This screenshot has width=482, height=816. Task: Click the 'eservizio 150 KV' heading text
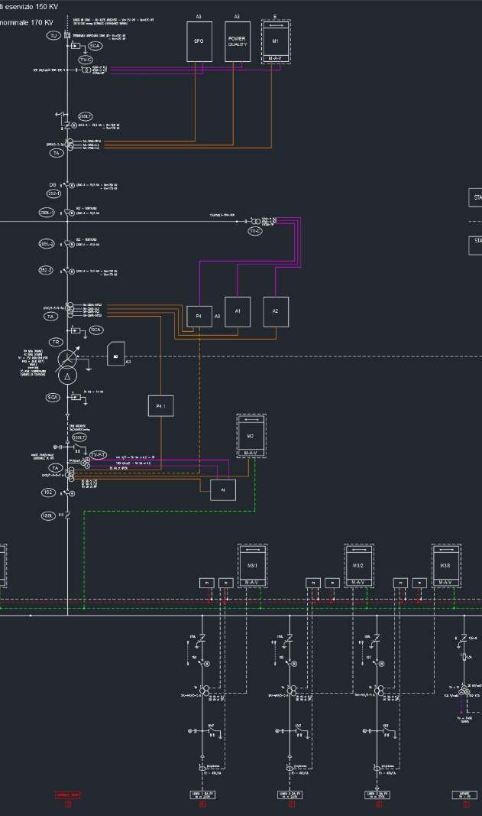point(29,7)
